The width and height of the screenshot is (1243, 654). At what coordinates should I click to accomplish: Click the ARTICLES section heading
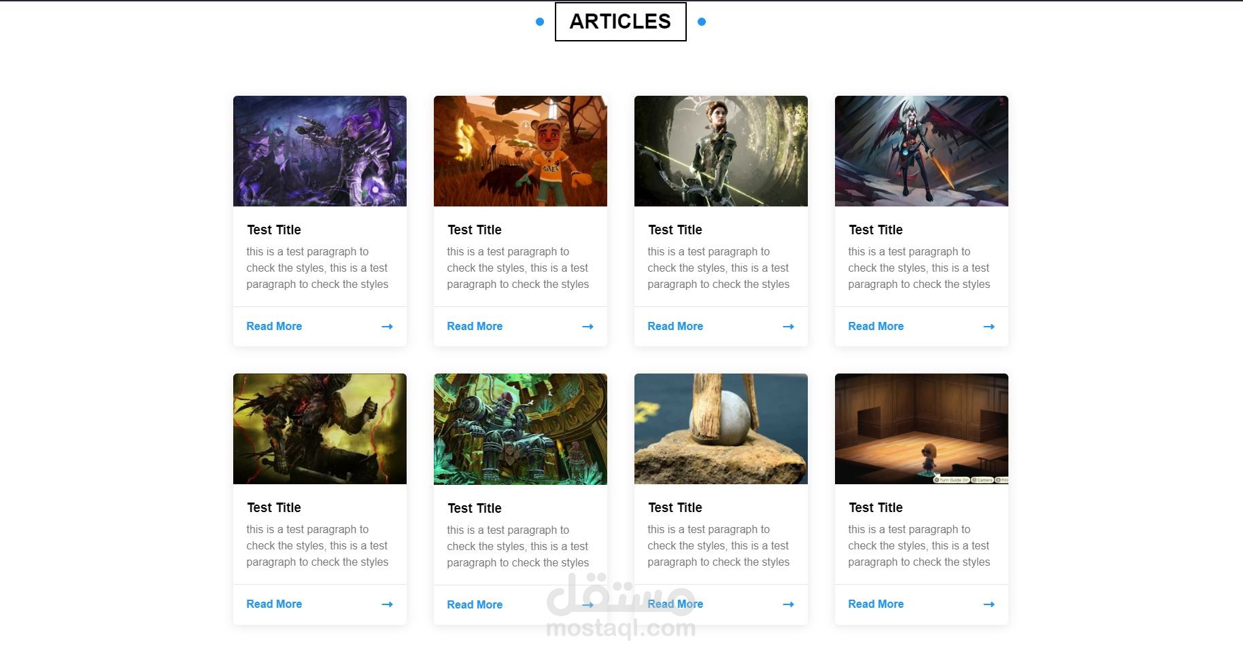[x=620, y=22]
